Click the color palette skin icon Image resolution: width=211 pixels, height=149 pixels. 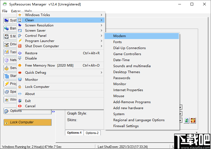point(193,120)
